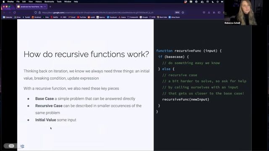
Task: Open the Bookmarks menu
Action: (x=49, y=2)
